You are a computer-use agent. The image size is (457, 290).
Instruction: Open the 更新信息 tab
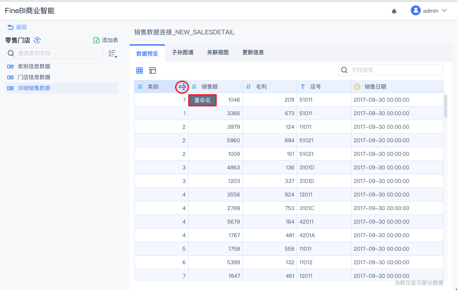click(x=253, y=52)
